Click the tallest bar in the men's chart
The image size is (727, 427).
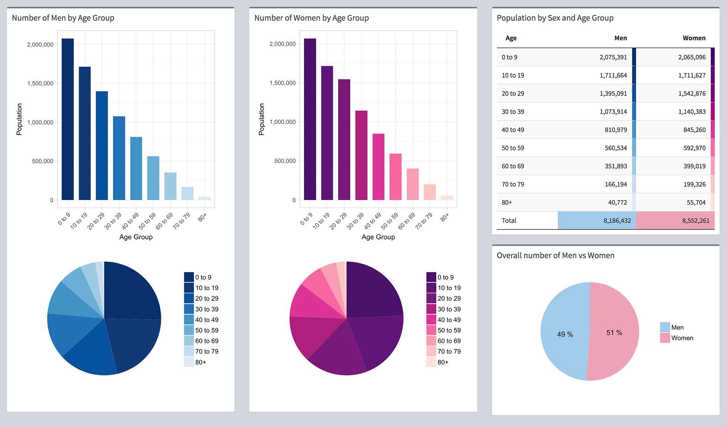tap(67, 119)
